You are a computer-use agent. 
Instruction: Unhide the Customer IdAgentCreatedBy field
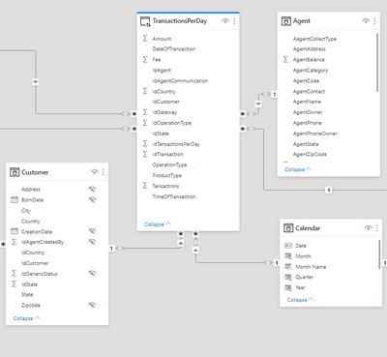click(92, 242)
